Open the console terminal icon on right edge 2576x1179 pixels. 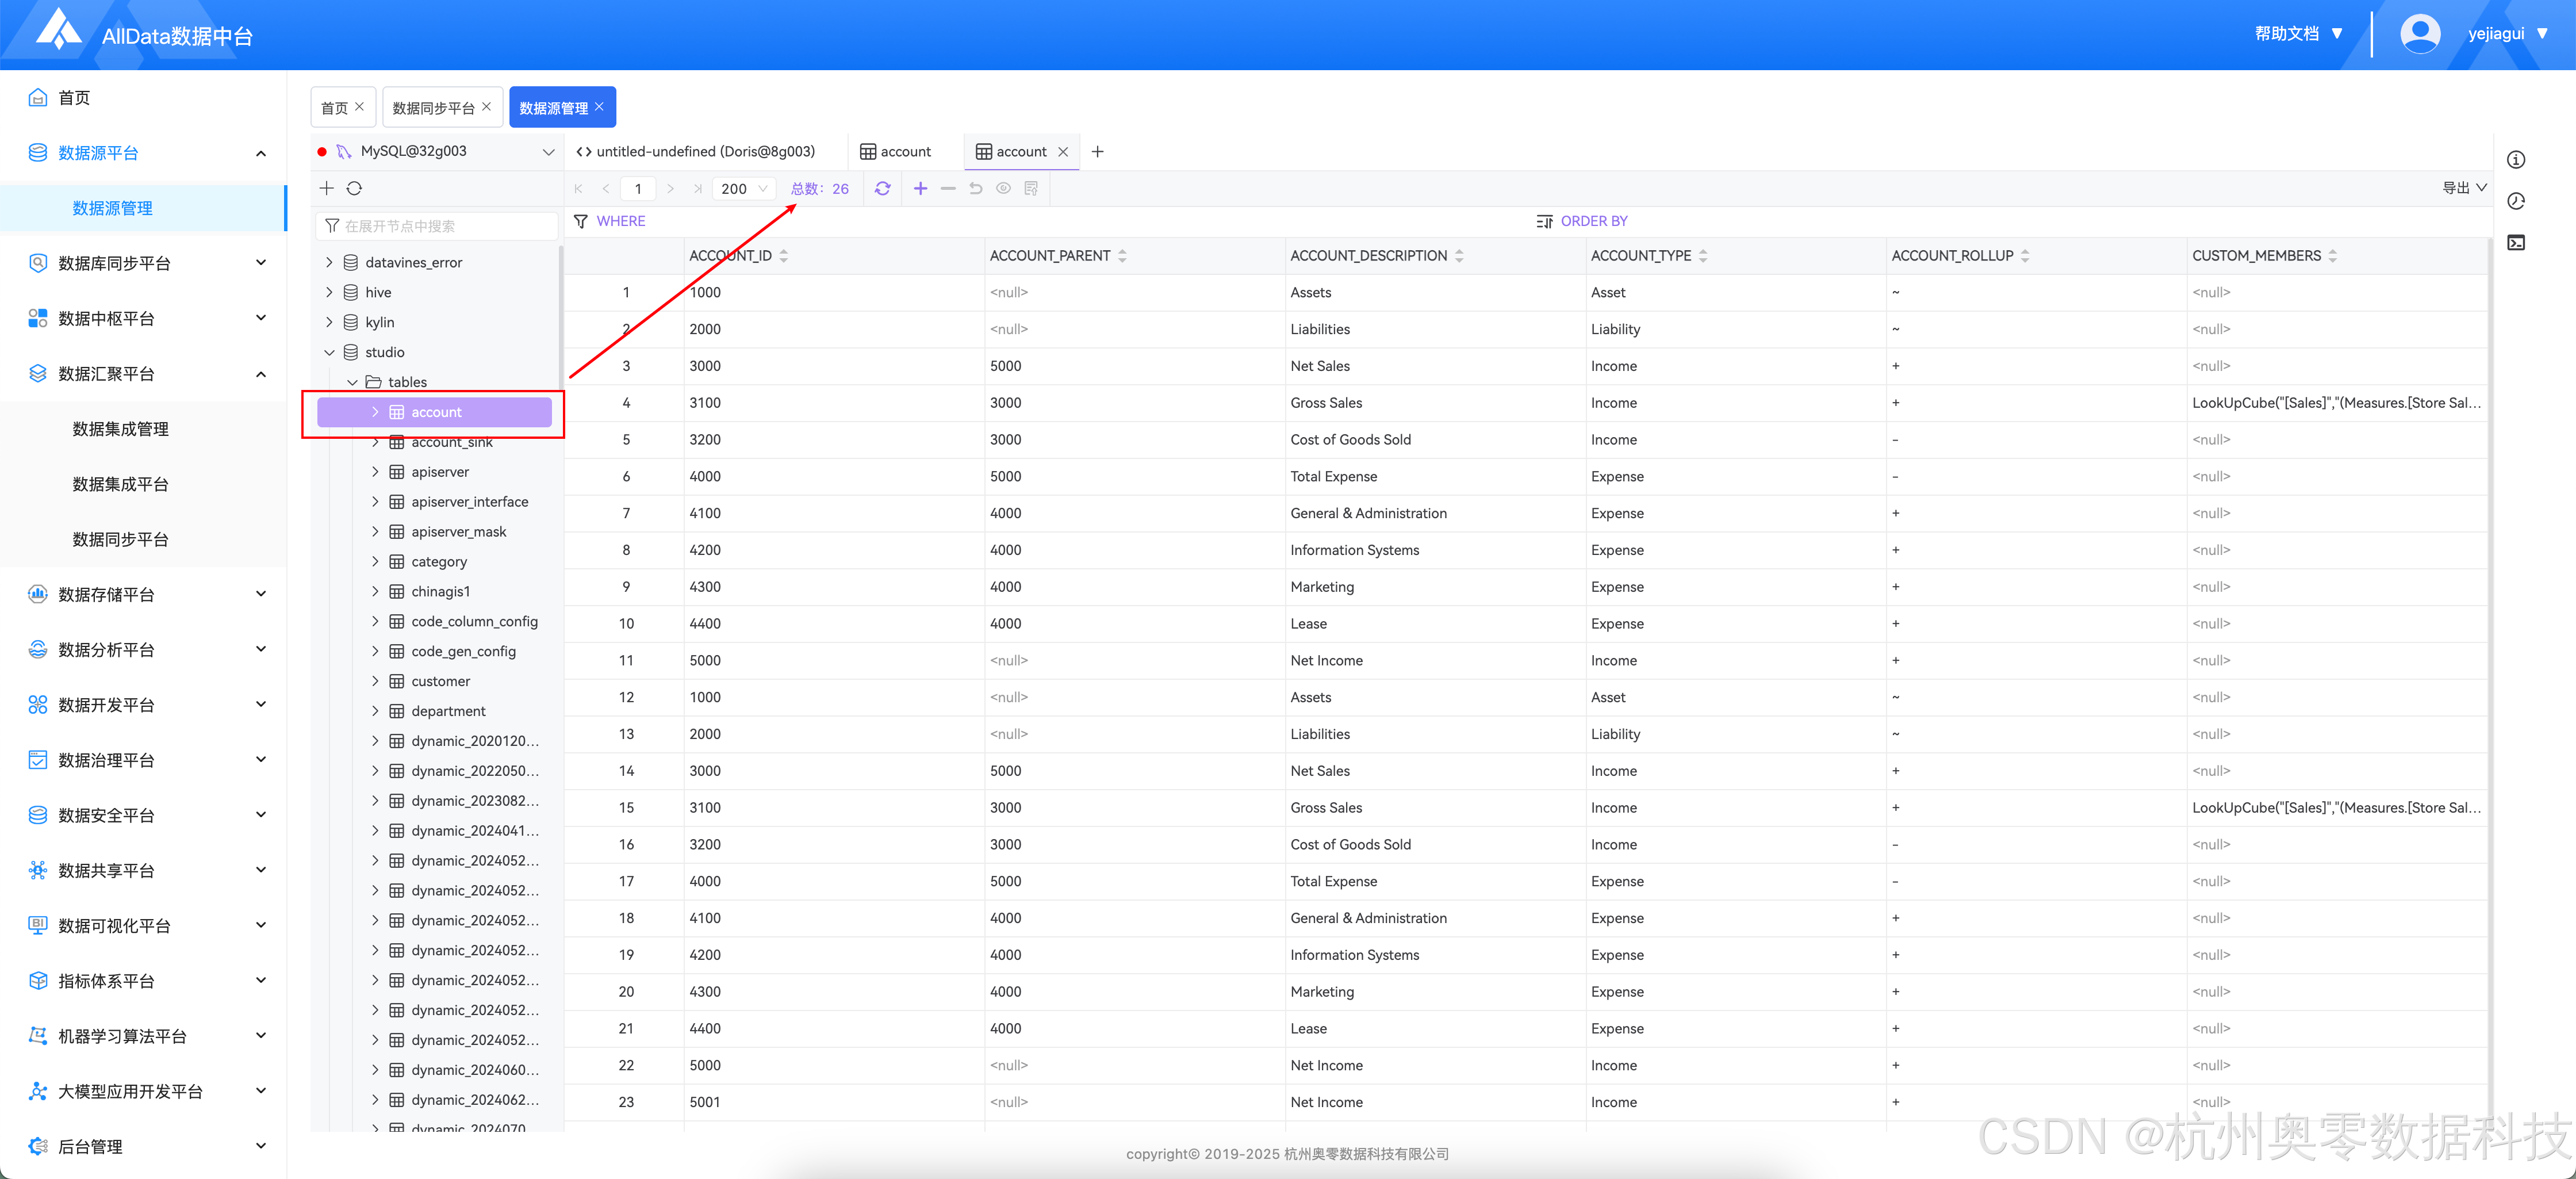coord(2516,243)
